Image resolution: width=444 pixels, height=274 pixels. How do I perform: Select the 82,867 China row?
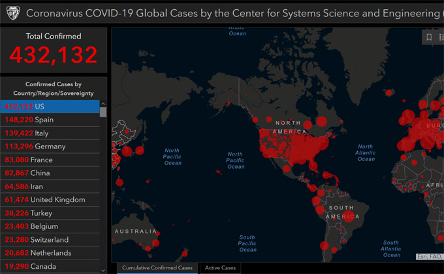(x=50, y=173)
